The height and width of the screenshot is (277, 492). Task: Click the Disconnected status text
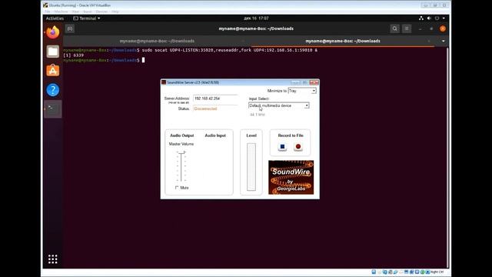(x=205, y=108)
